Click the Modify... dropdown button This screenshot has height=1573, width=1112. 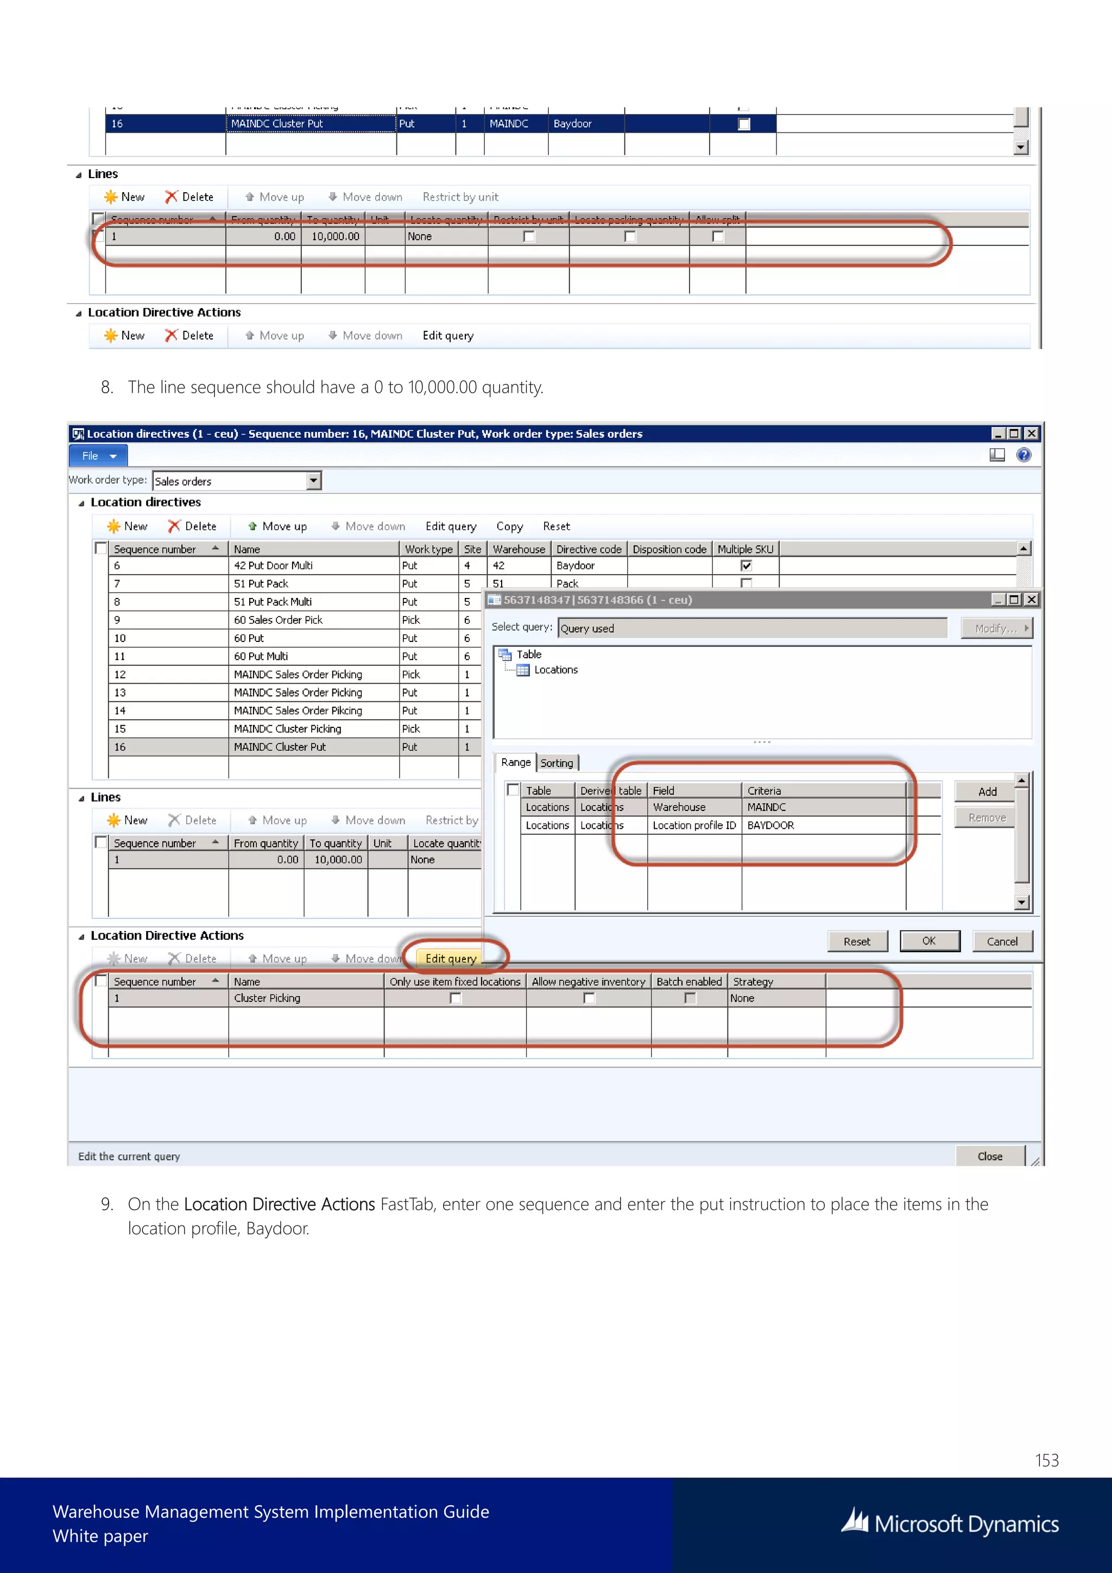996,628
